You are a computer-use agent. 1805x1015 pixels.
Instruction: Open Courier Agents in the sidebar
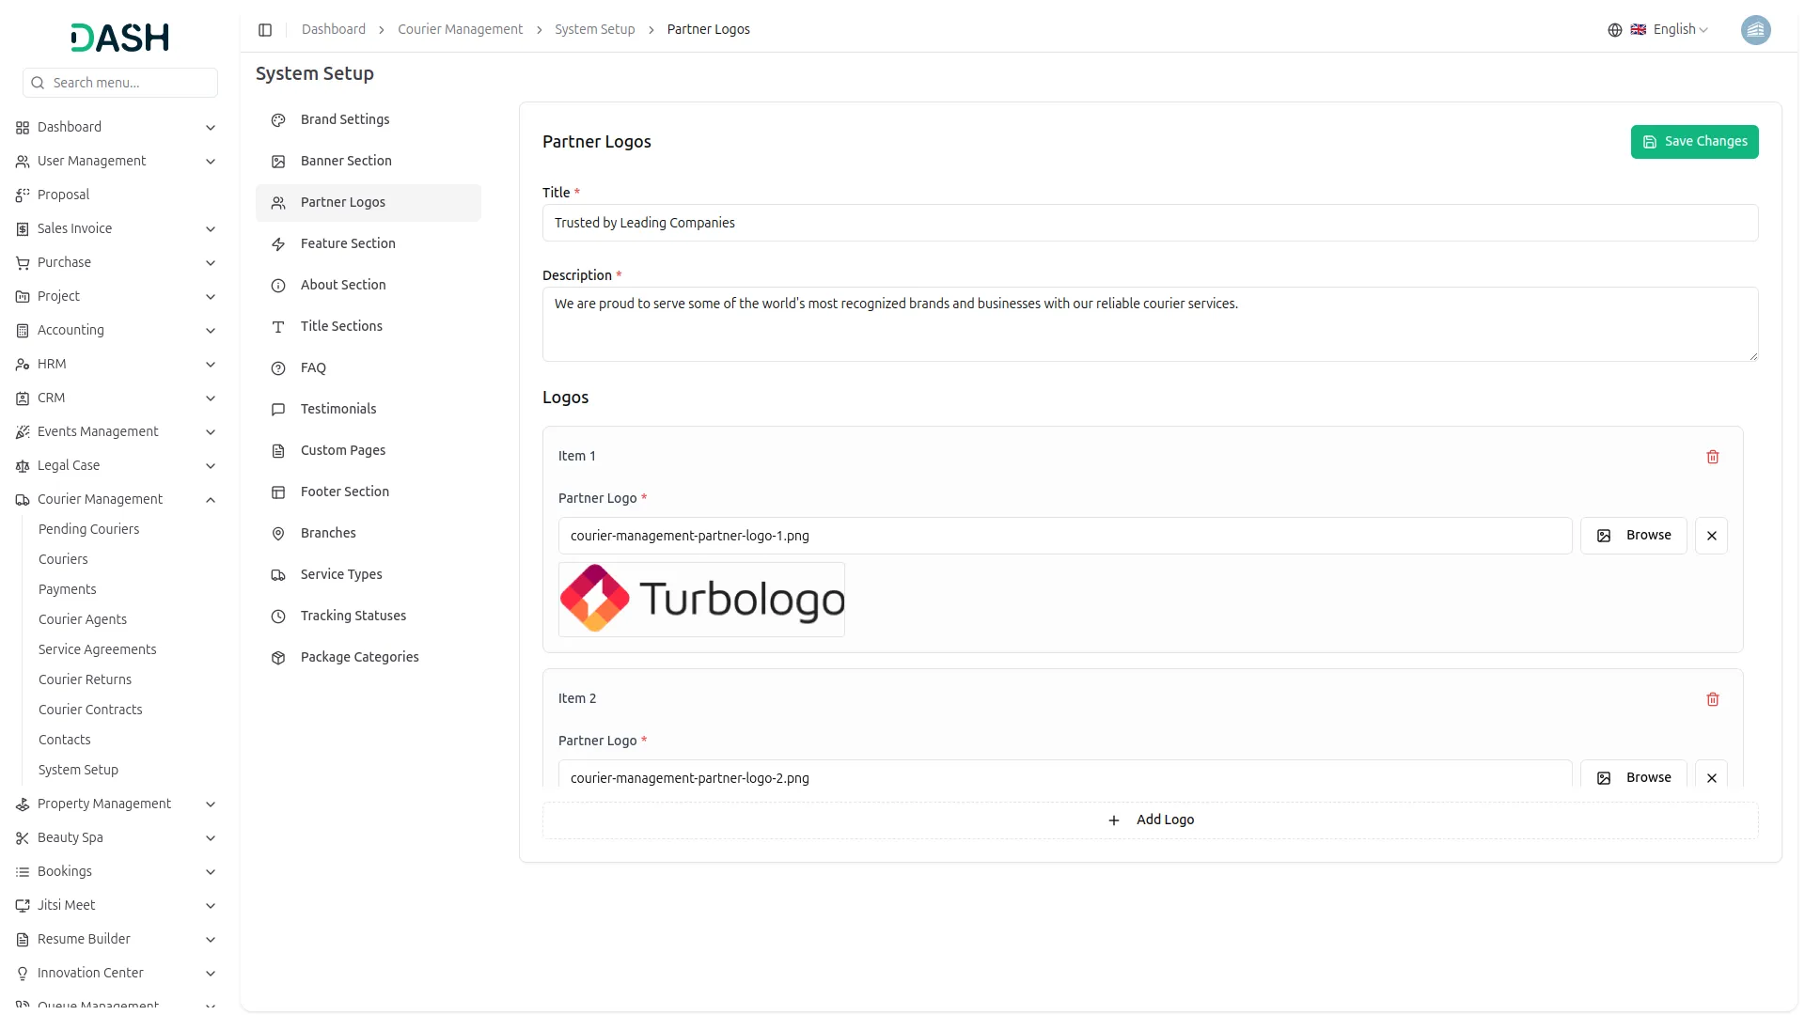83,619
